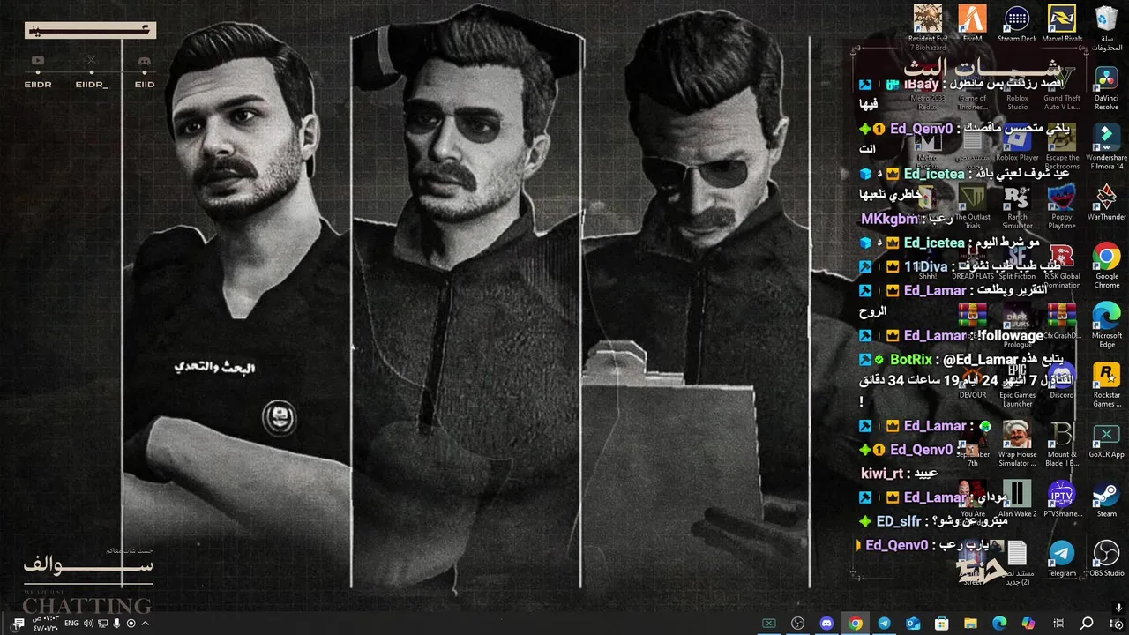Open Microsoft Edge from the taskbar

pyautogui.click(x=999, y=623)
